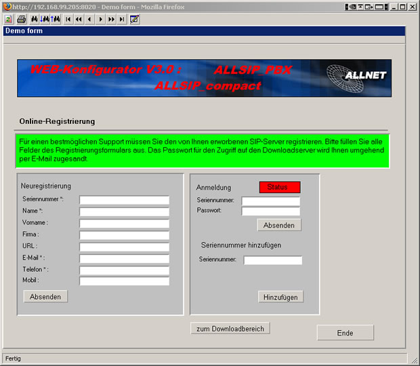Screen dimensions: 420x366
Task: Click the Ende button
Action: (345, 333)
